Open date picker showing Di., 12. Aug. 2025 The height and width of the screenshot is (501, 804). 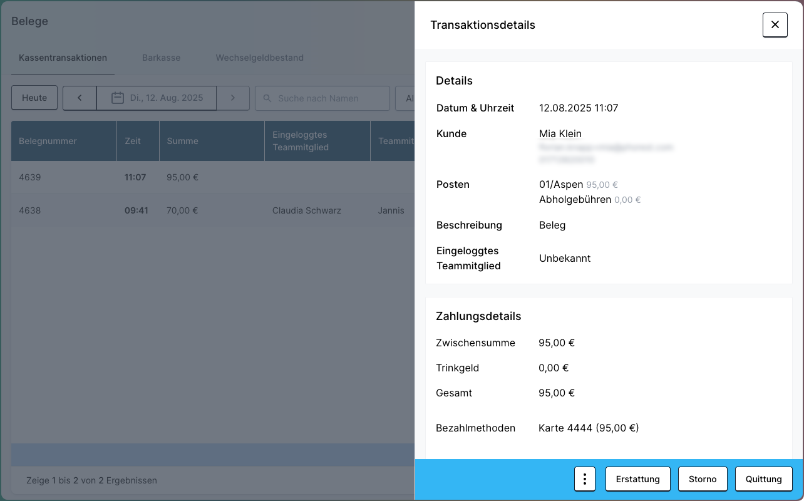tap(157, 98)
